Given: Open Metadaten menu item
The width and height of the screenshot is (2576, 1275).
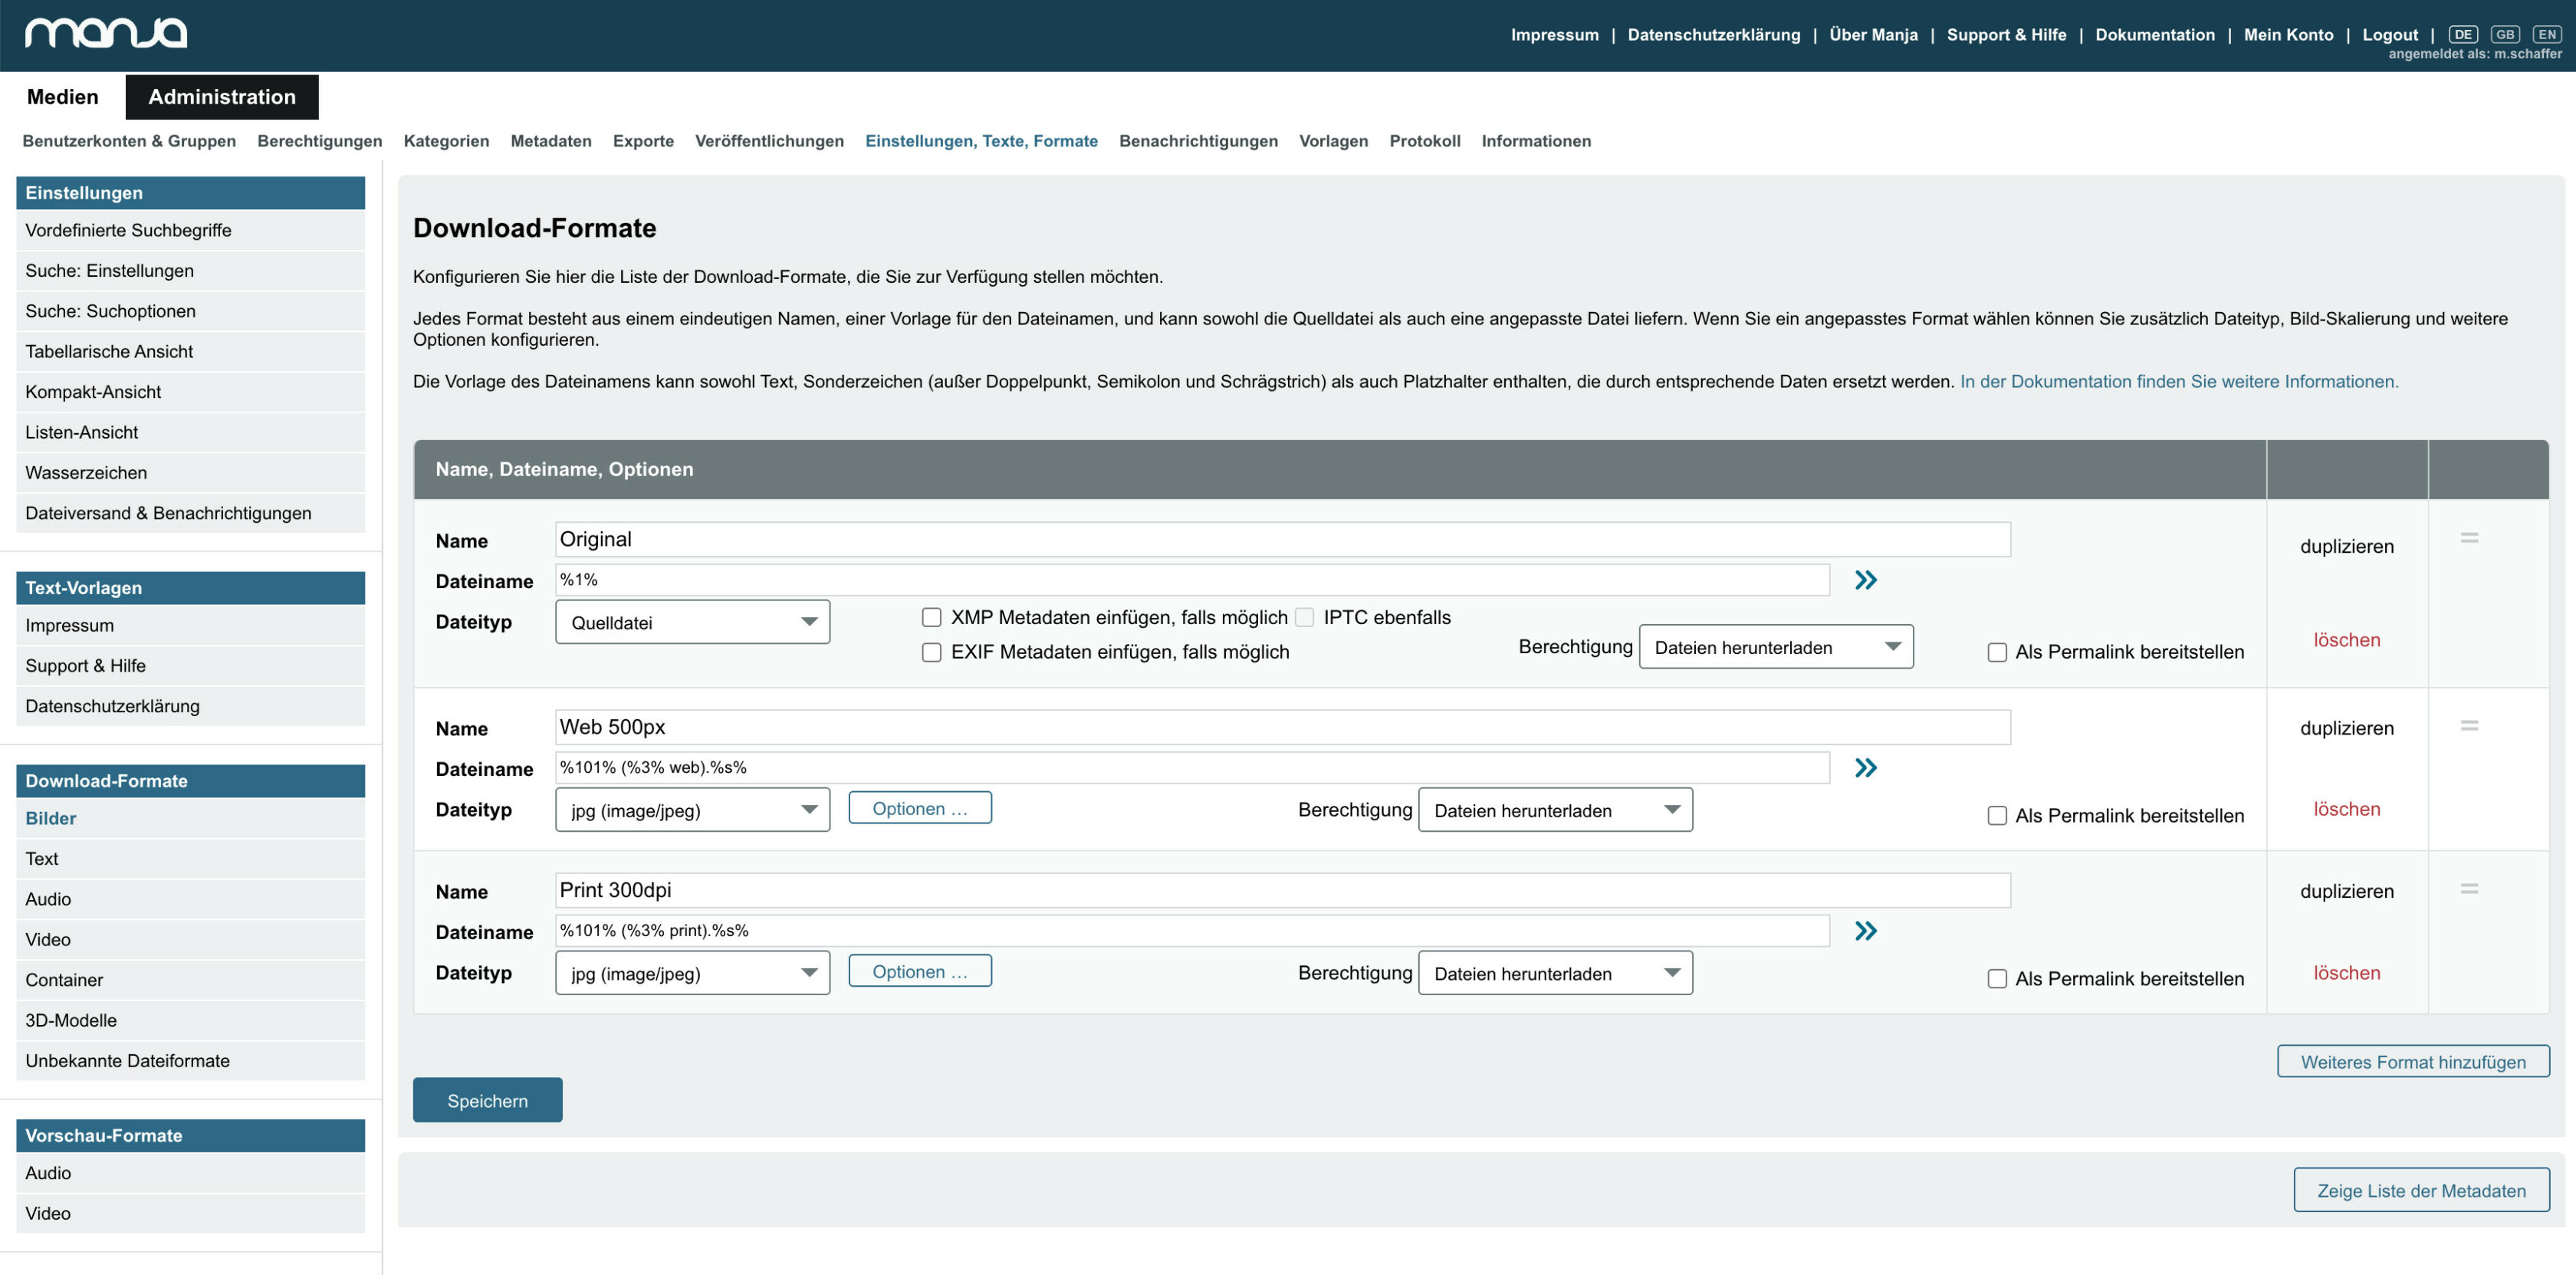Looking at the screenshot, I should tap(551, 141).
